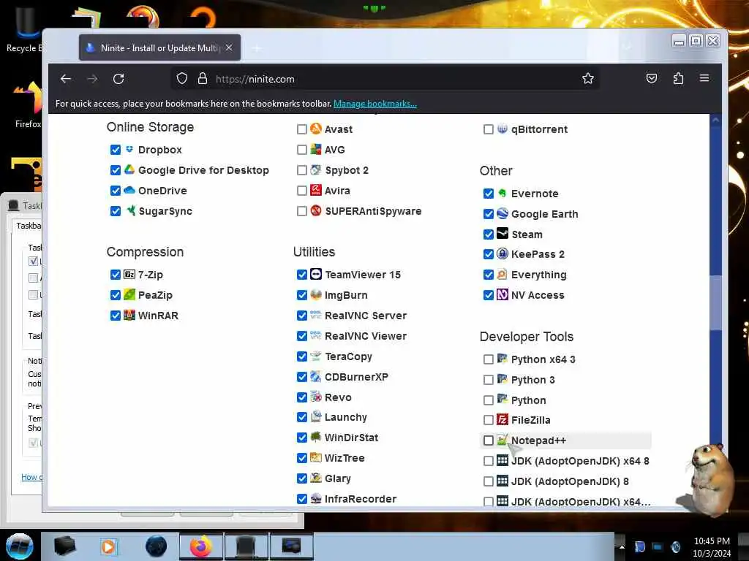Bookmark this page with the star icon
The image size is (749, 561).
coord(588,79)
